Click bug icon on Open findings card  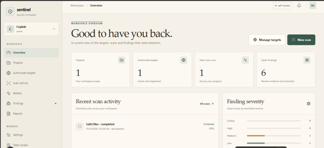pyautogui.click(x=307, y=60)
